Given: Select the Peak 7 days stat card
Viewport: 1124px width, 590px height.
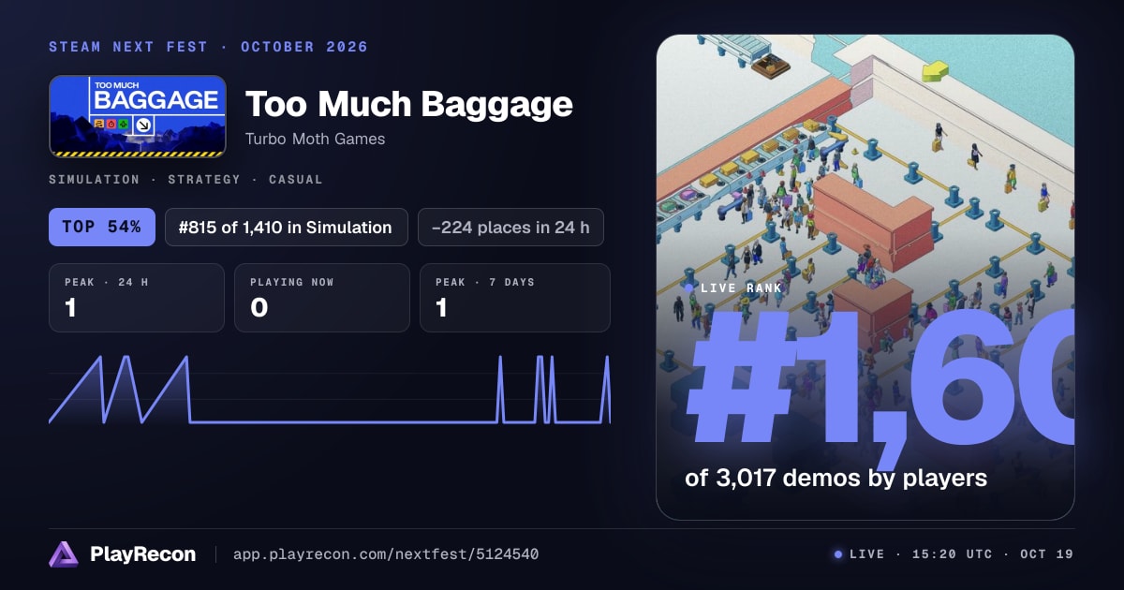Looking at the screenshot, I should point(515,298).
